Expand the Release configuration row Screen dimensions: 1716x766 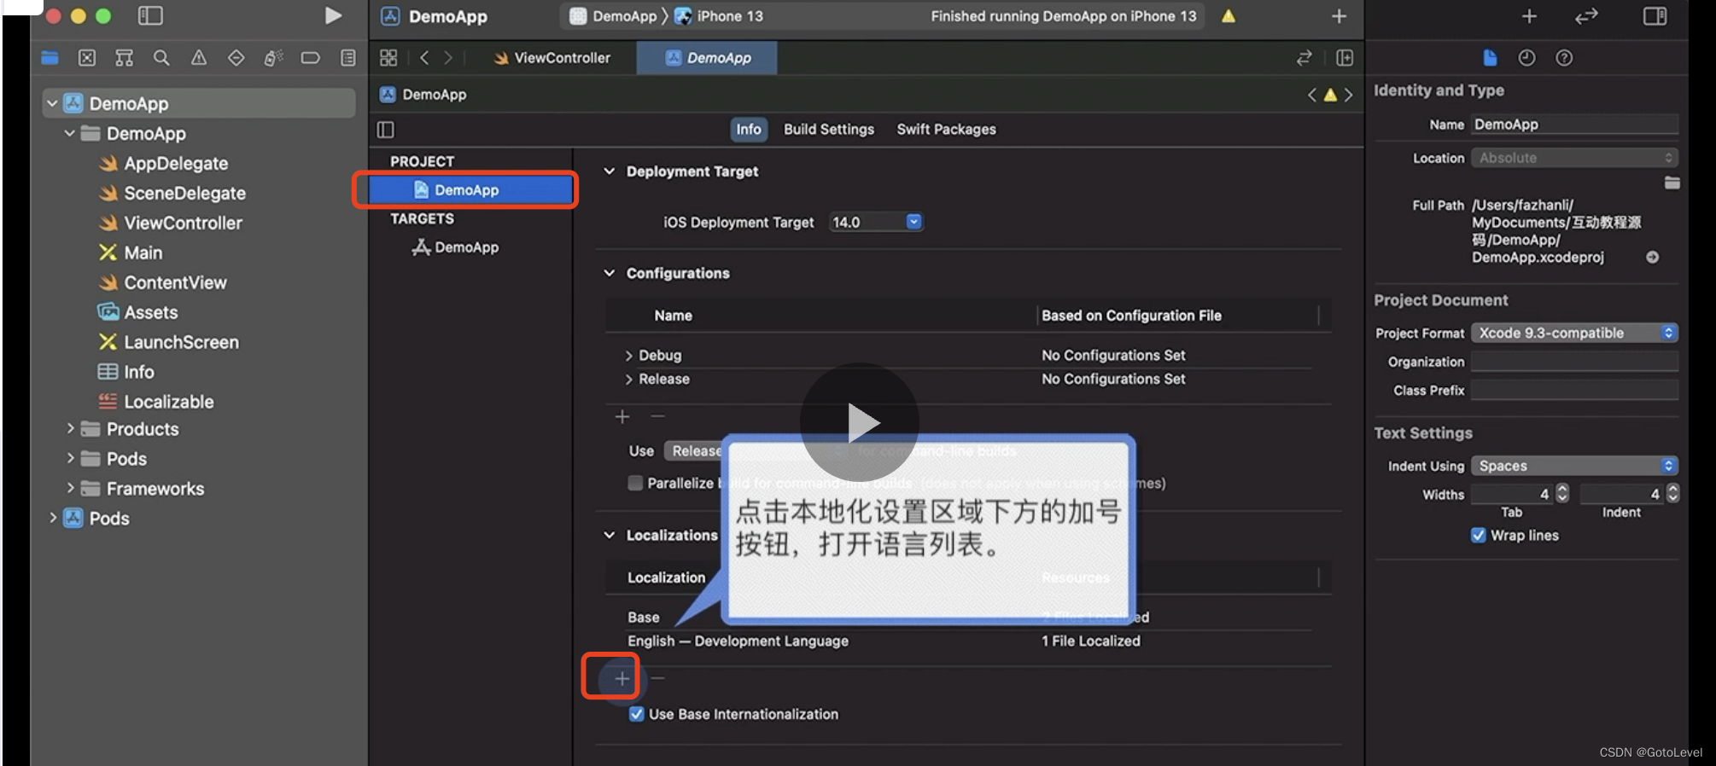[628, 380]
